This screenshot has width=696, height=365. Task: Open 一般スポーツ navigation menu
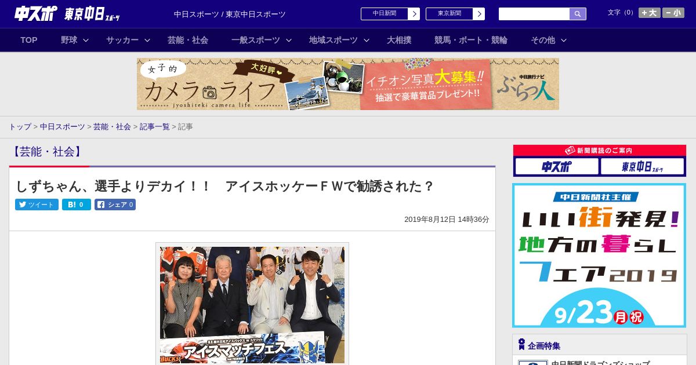coord(256,40)
